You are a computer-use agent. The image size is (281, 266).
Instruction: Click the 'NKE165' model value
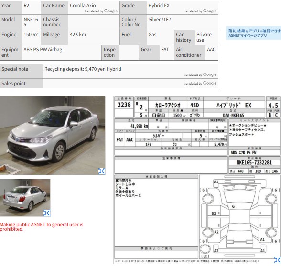[31, 22]
